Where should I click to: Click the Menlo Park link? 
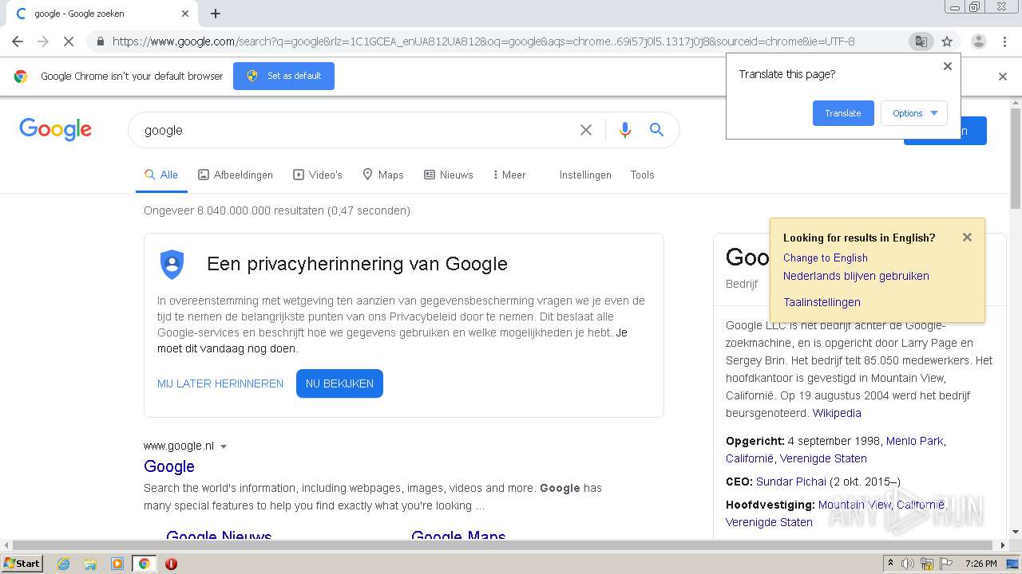(915, 441)
